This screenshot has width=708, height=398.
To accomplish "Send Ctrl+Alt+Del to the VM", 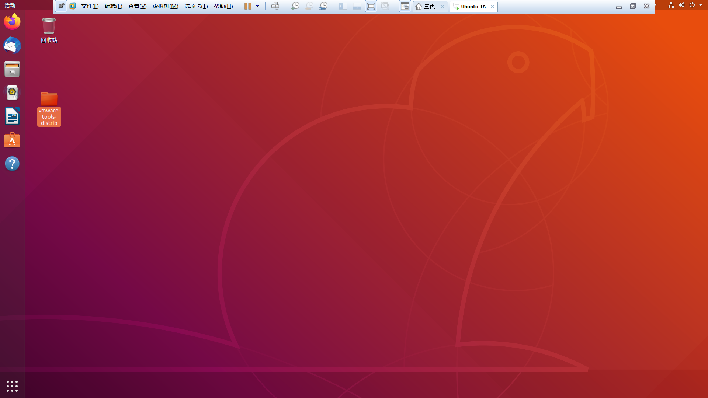I will [275, 6].
